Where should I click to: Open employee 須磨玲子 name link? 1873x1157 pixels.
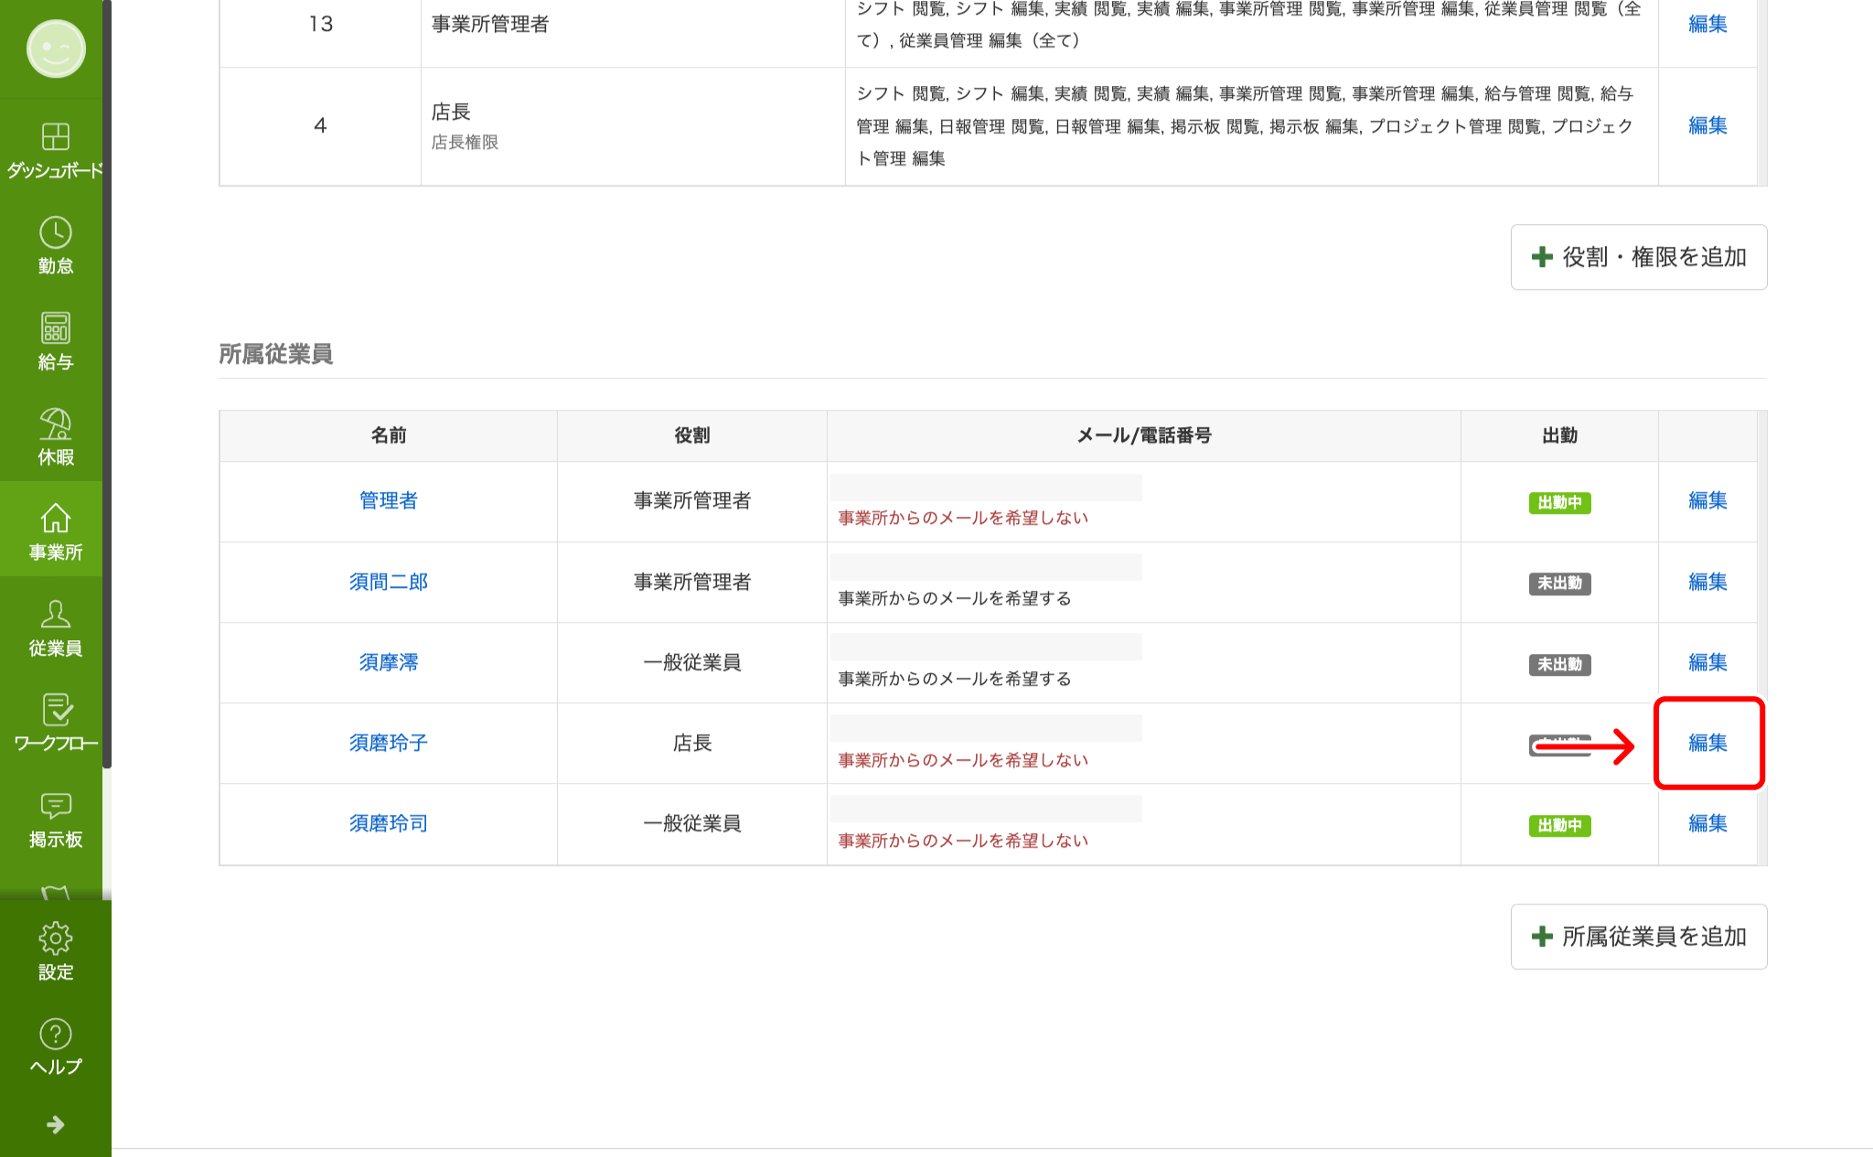[388, 743]
